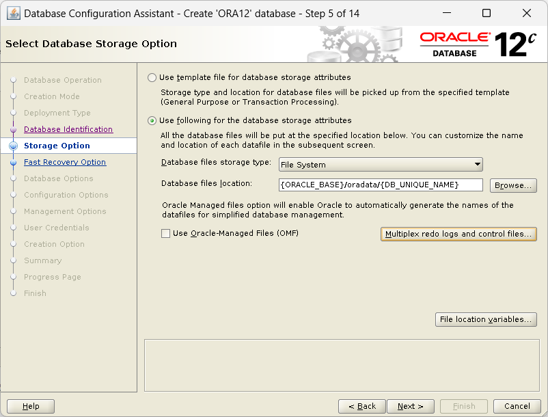The height and width of the screenshot is (417, 548).
Task: Click 'Management Options' step text
Action: (x=65, y=211)
